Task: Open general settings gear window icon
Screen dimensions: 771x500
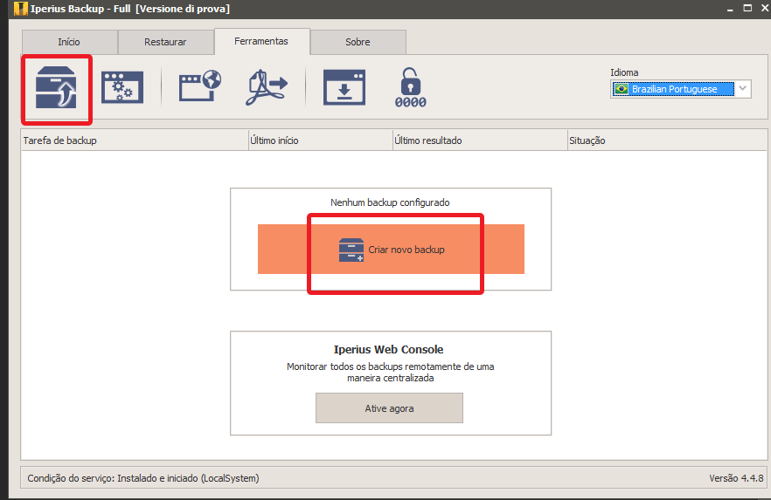Action: tap(122, 87)
